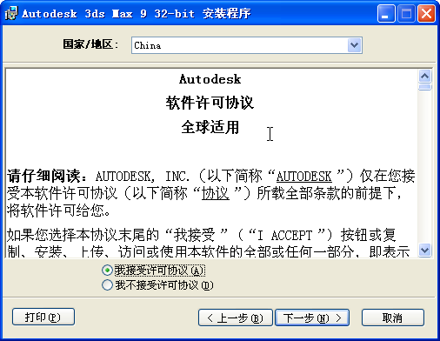Click the 全球适用 heading text
The width and height of the screenshot is (440, 341).
210,127
